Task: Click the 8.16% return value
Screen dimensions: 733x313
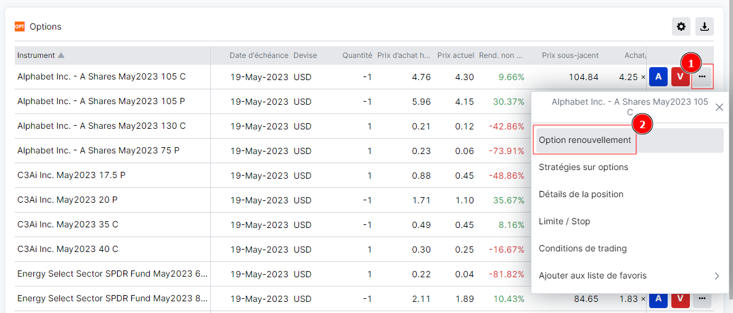Action: point(511,226)
